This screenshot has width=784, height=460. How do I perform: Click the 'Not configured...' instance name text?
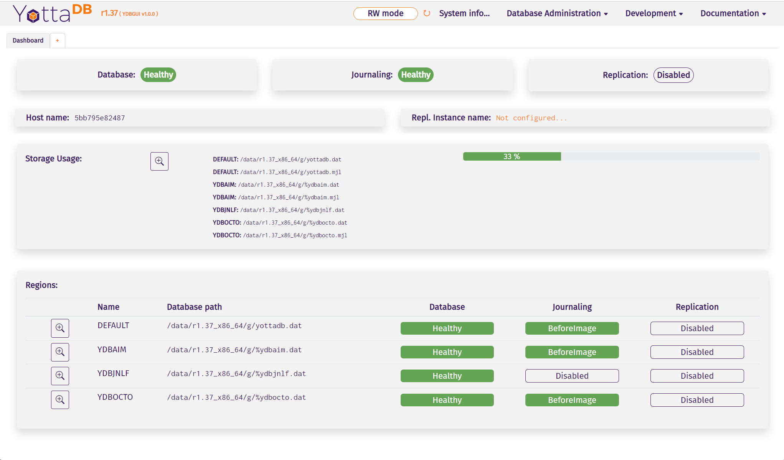click(531, 118)
